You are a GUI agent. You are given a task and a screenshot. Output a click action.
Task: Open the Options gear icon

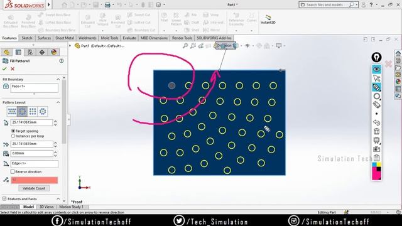click(158, 4)
